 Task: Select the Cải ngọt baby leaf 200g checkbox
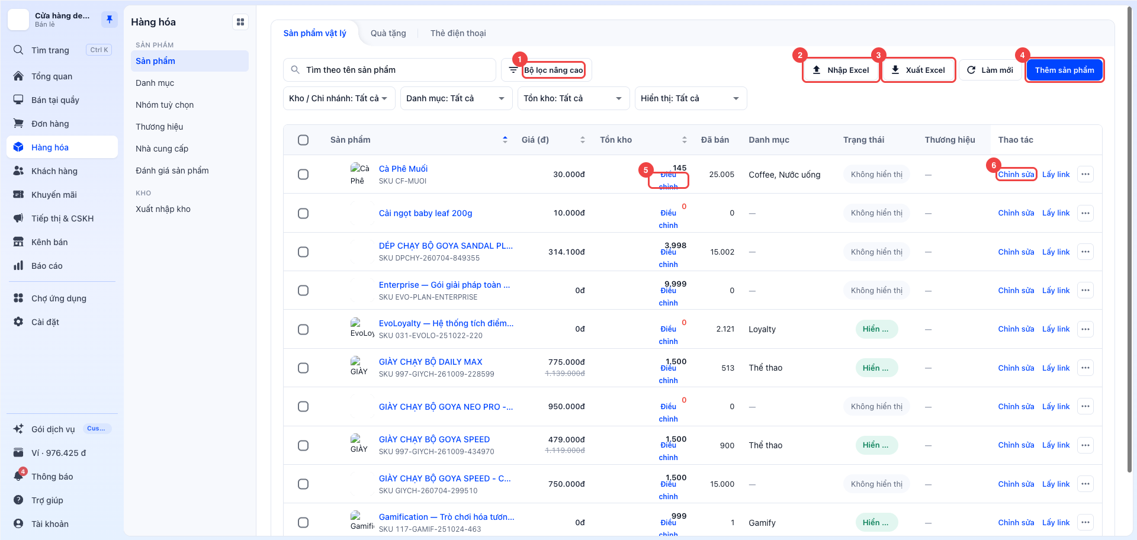[303, 213]
